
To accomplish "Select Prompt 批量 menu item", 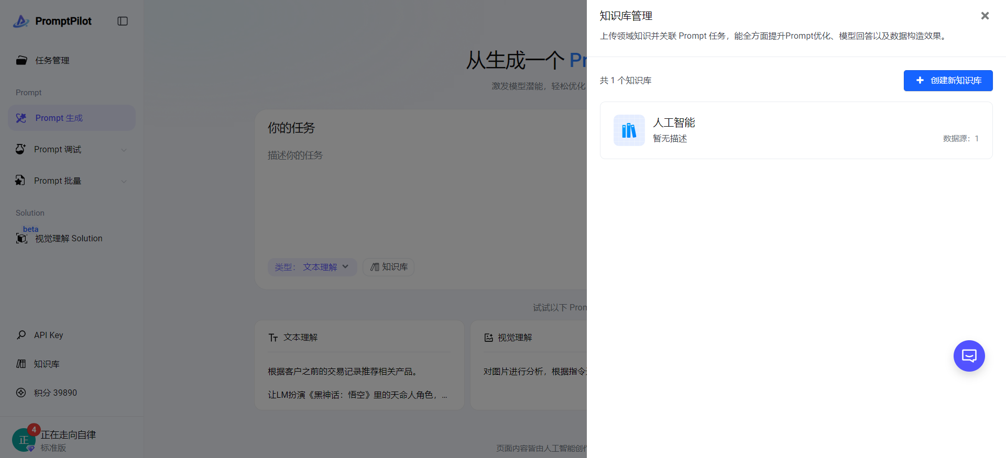I will 72,181.
